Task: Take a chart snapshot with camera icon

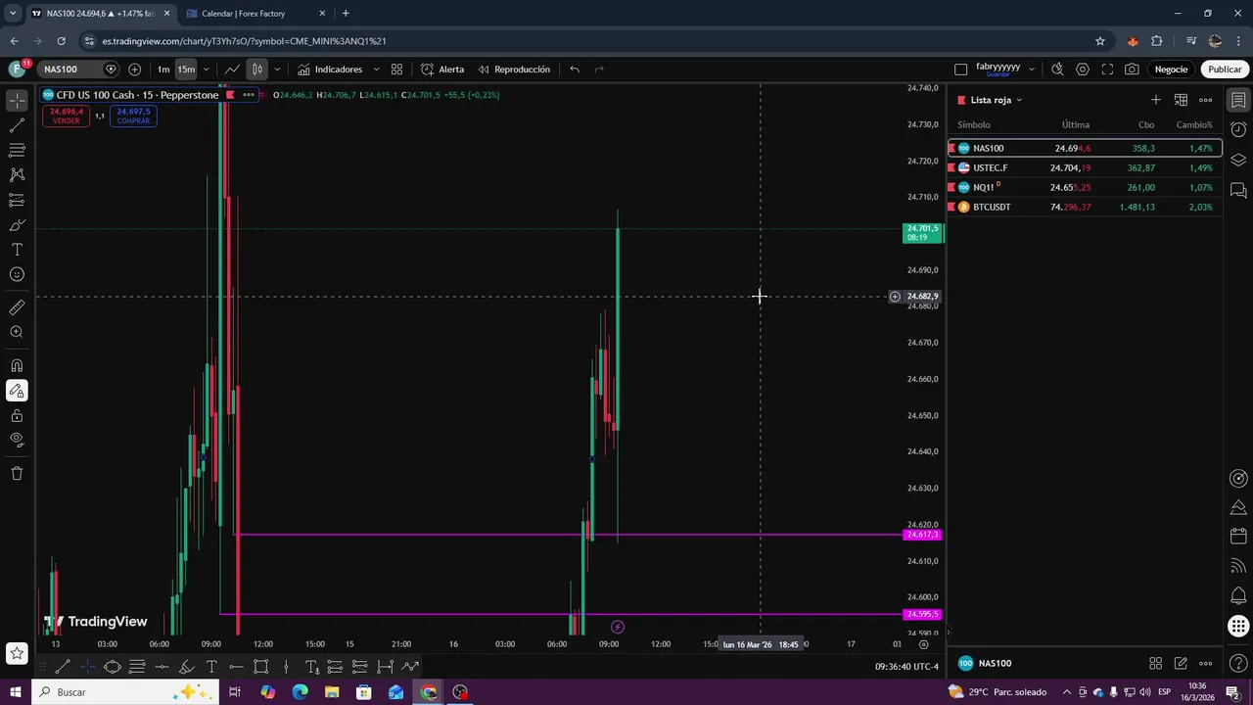Action: click(x=1132, y=70)
